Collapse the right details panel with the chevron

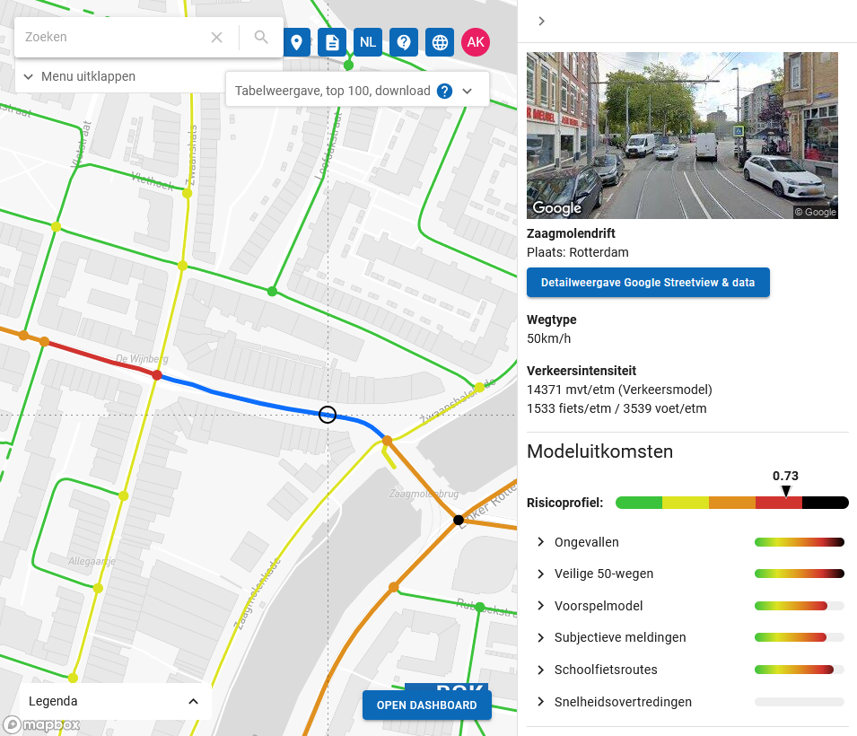click(541, 22)
